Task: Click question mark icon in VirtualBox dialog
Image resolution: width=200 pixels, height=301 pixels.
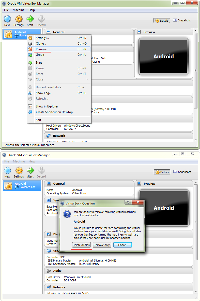Action: click(x=67, y=214)
